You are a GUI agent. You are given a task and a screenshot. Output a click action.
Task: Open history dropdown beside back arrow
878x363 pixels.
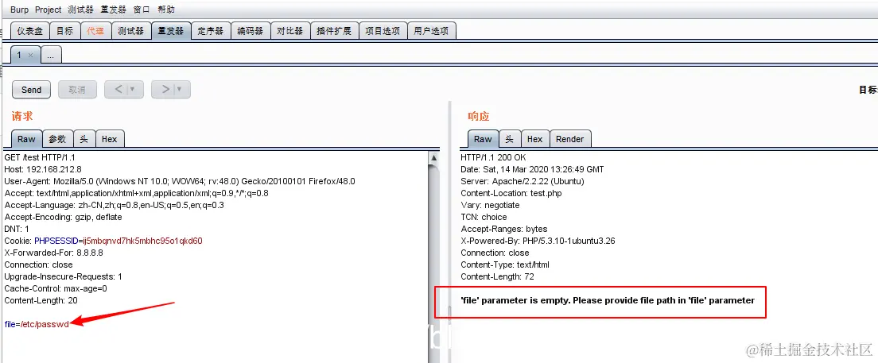point(134,90)
